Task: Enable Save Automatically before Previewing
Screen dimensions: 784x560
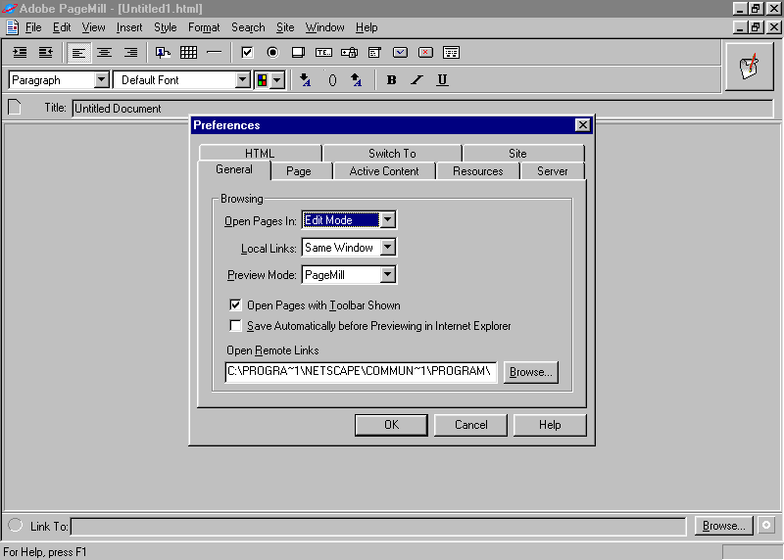Action: (x=235, y=326)
